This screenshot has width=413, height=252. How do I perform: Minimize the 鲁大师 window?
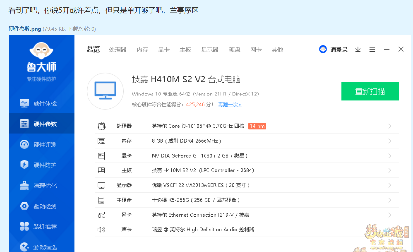tap(387, 49)
